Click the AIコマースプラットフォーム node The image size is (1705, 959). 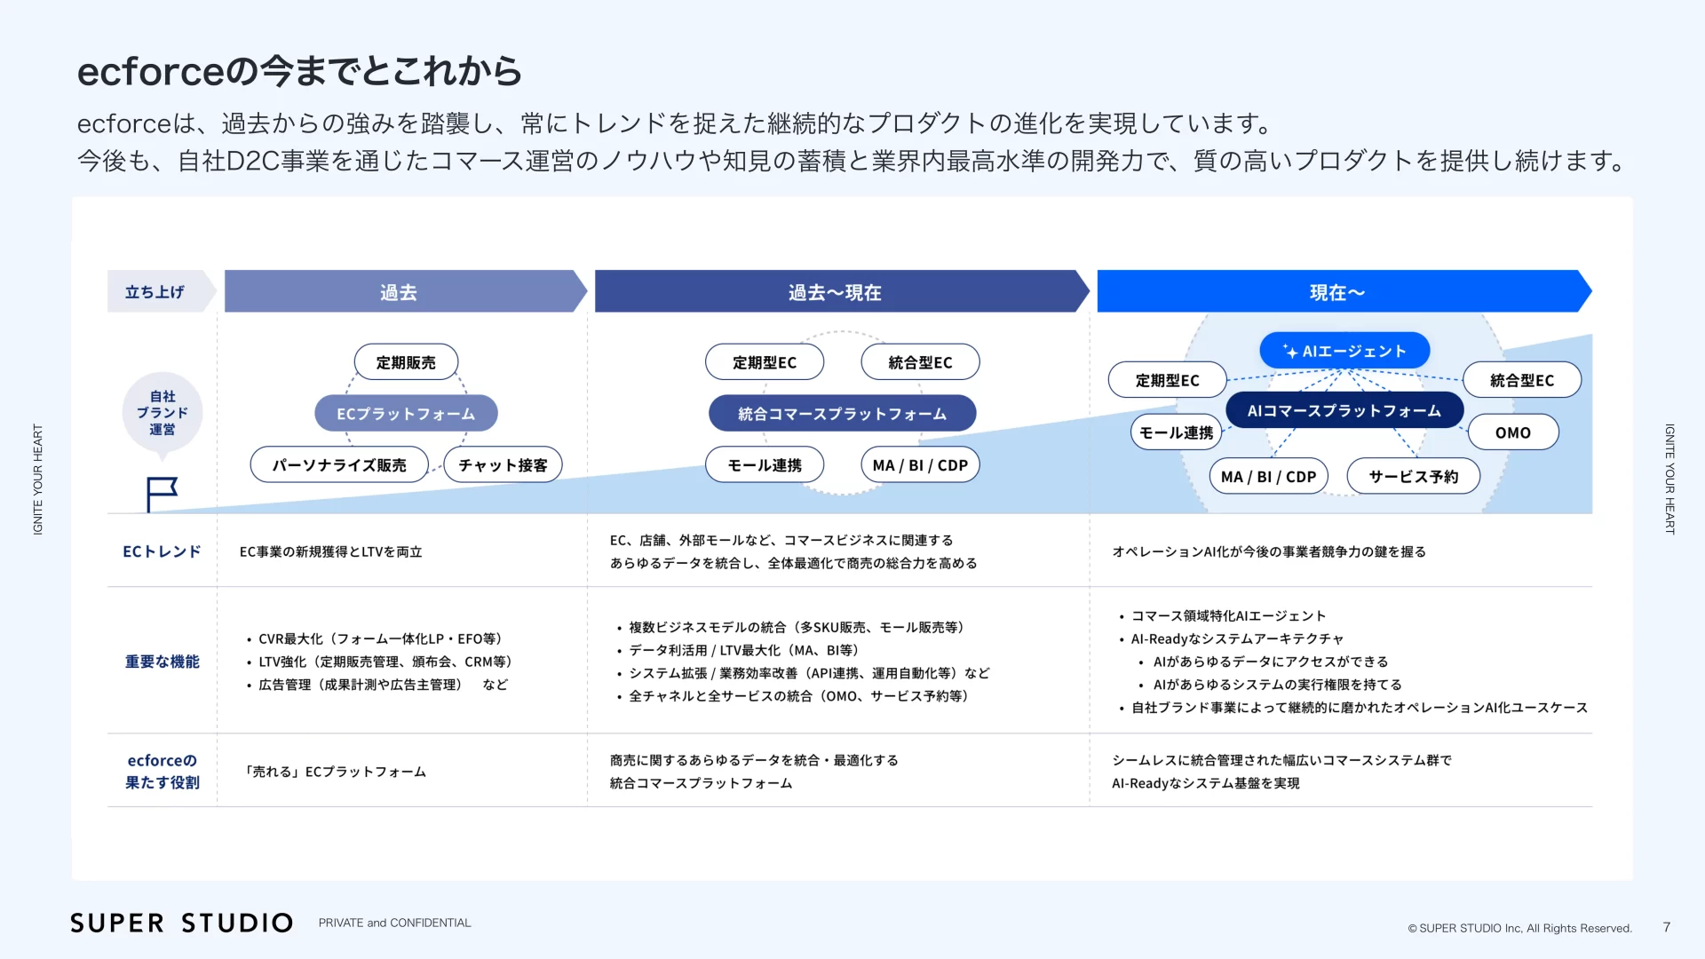point(1344,410)
